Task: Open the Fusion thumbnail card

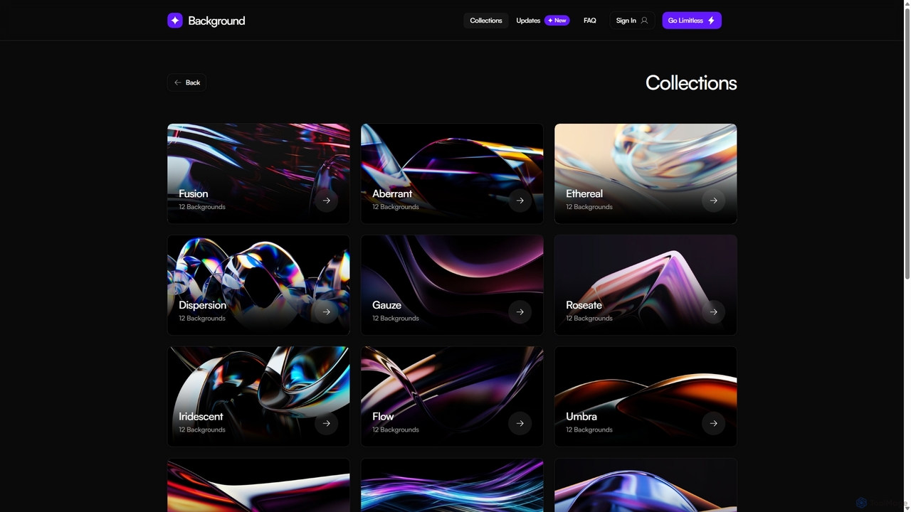Action: pyautogui.click(x=258, y=174)
